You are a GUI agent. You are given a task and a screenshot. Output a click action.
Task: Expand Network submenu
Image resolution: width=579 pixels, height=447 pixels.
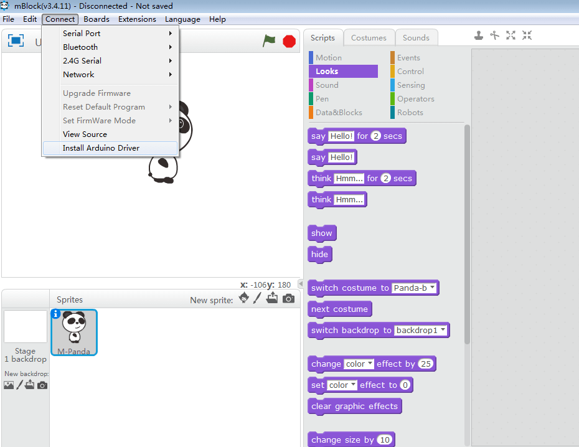tap(110, 74)
